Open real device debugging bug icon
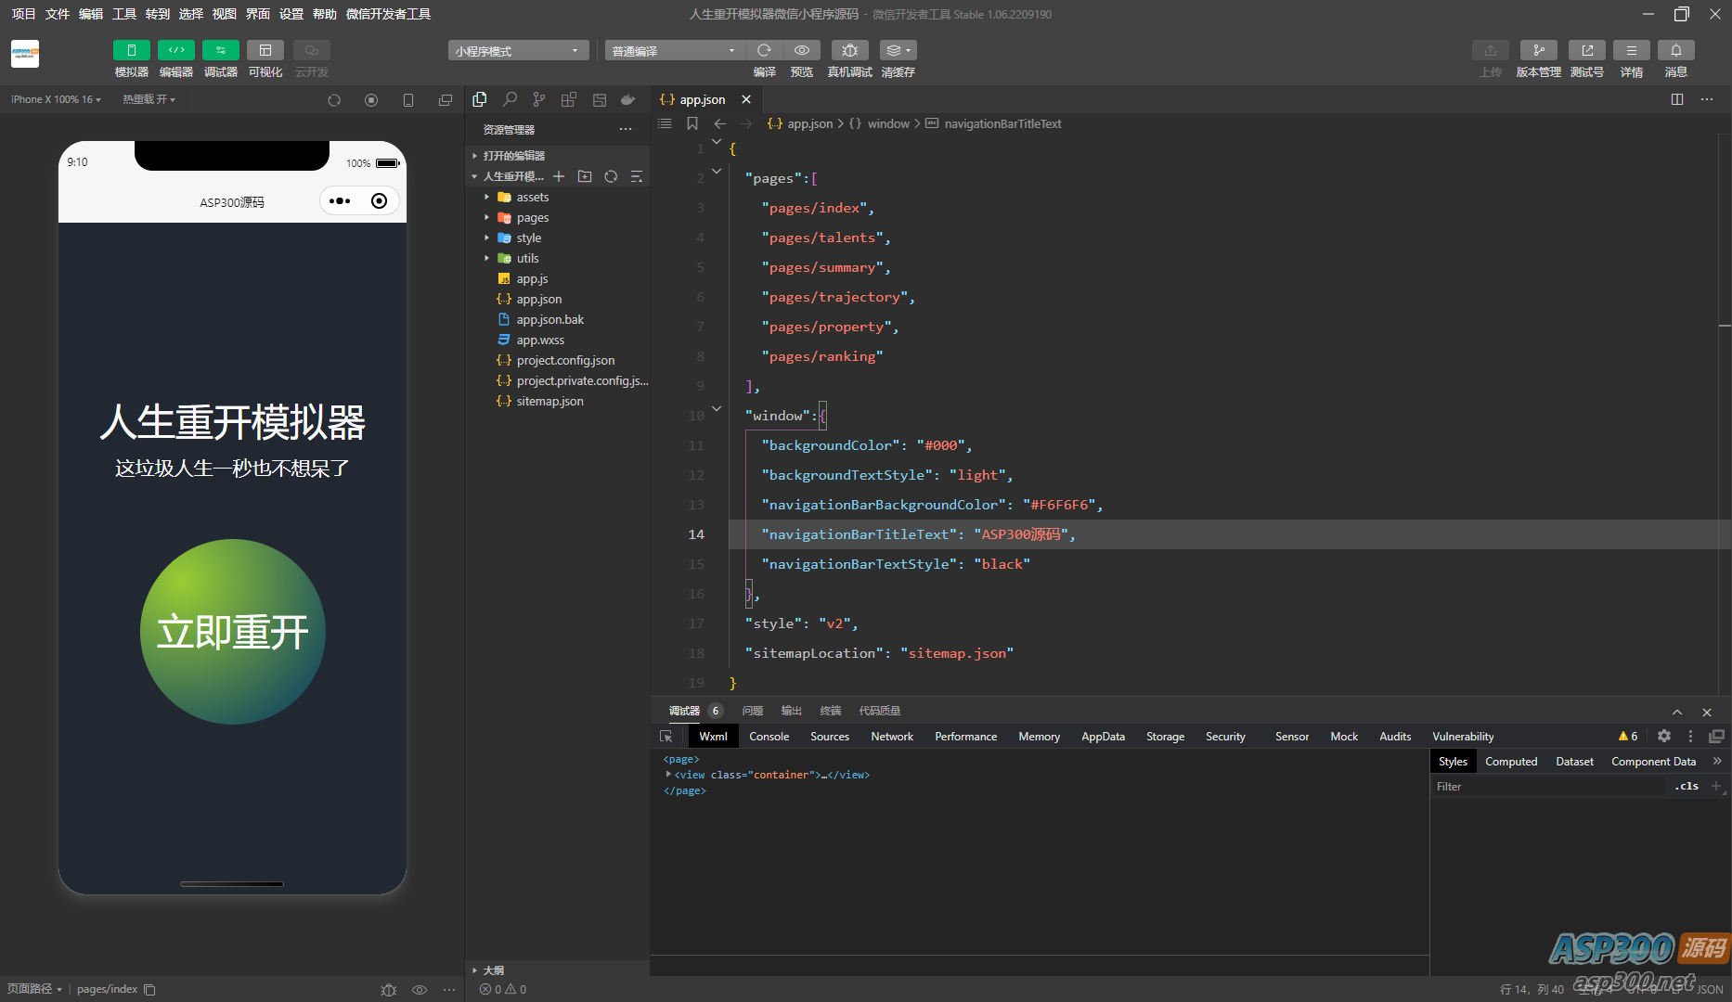1732x1002 pixels. click(x=849, y=51)
